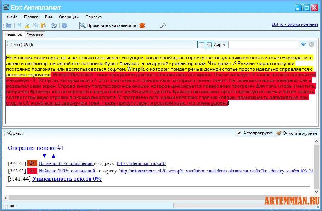Open Найдено 100% совпадений link
Image resolution: width=322 pixels, height=211 pixels.
point(67,171)
